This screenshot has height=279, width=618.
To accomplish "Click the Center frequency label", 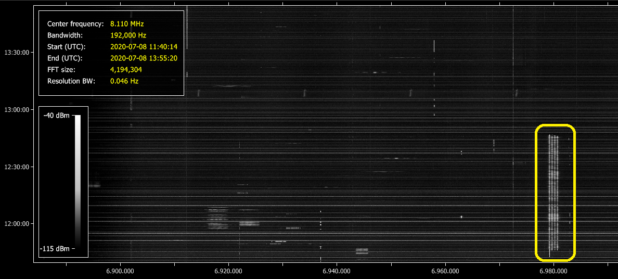I will click(x=75, y=23).
